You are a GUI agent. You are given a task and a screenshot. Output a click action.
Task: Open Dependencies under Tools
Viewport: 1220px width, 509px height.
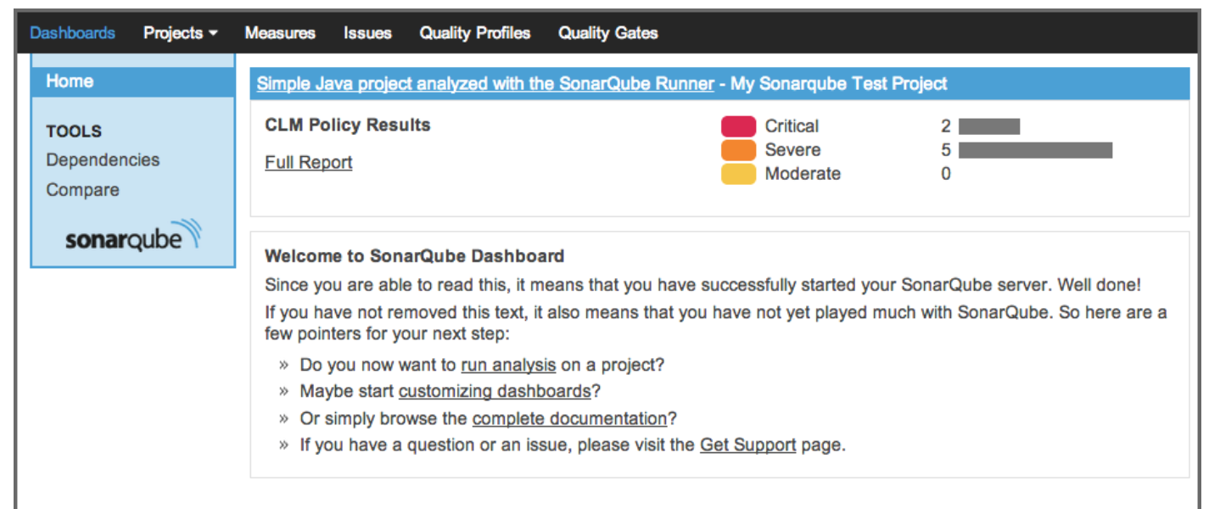[103, 160]
